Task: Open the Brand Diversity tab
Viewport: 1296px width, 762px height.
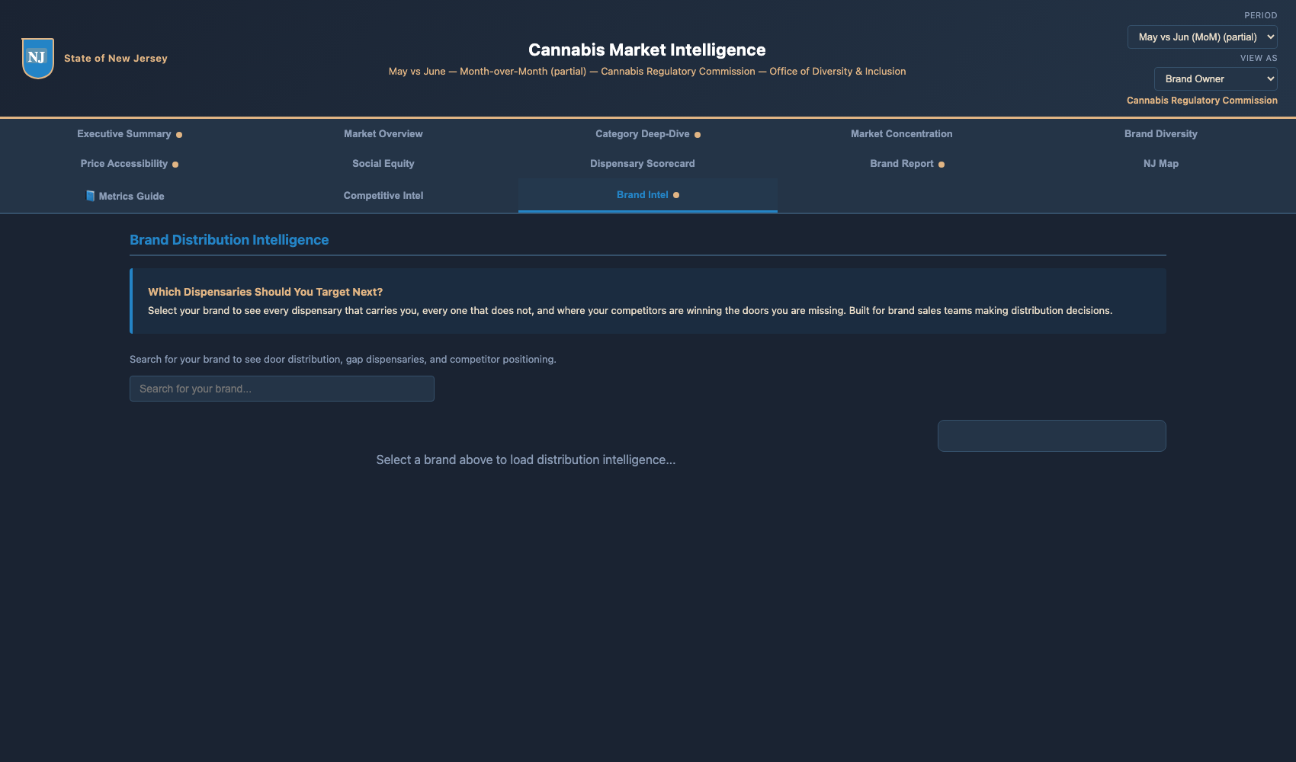Action: pos(1161,134)
